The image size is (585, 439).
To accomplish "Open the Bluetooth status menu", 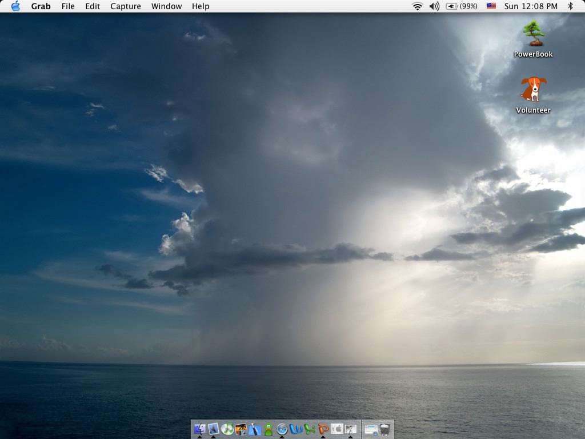I will (x=570, y=6).
